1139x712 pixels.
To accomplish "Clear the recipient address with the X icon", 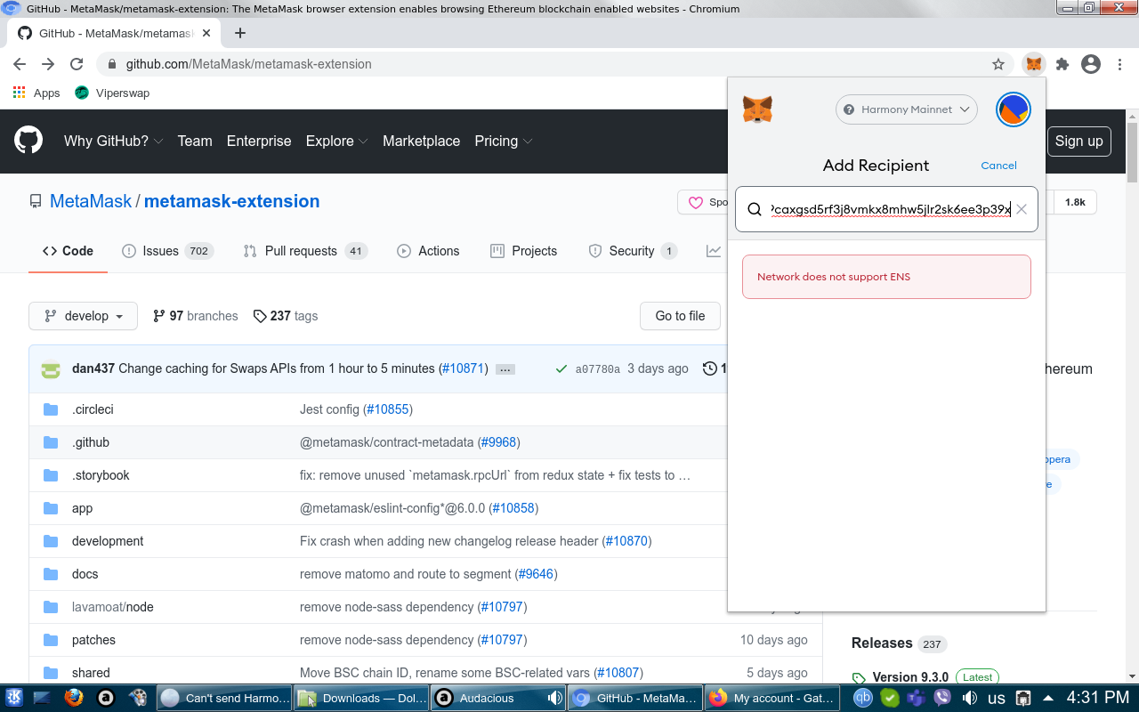I will pos(1022,209).
